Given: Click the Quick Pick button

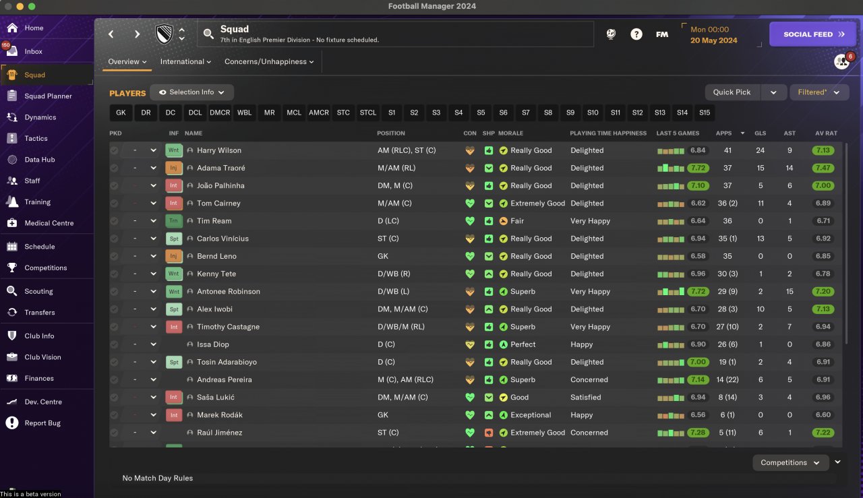Looking at the screenshot, I should point(732,92).
